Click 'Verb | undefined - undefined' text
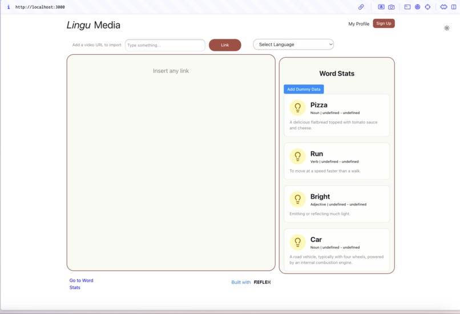The image size is (460, 314). 334,162
